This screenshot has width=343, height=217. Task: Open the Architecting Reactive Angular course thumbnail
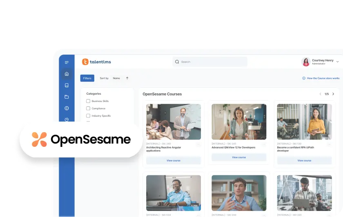pos(174,122)
